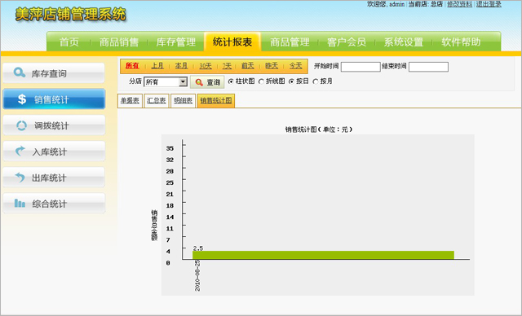Click the 美萍店铺管理系统 logo title
The height and width of the screenshot is (316, 522).
pyautogui.click(x=71, y=15)
